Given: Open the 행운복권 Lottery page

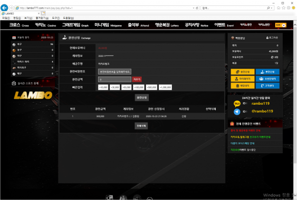Looking at the screenshot, I should tap(167, 25).
